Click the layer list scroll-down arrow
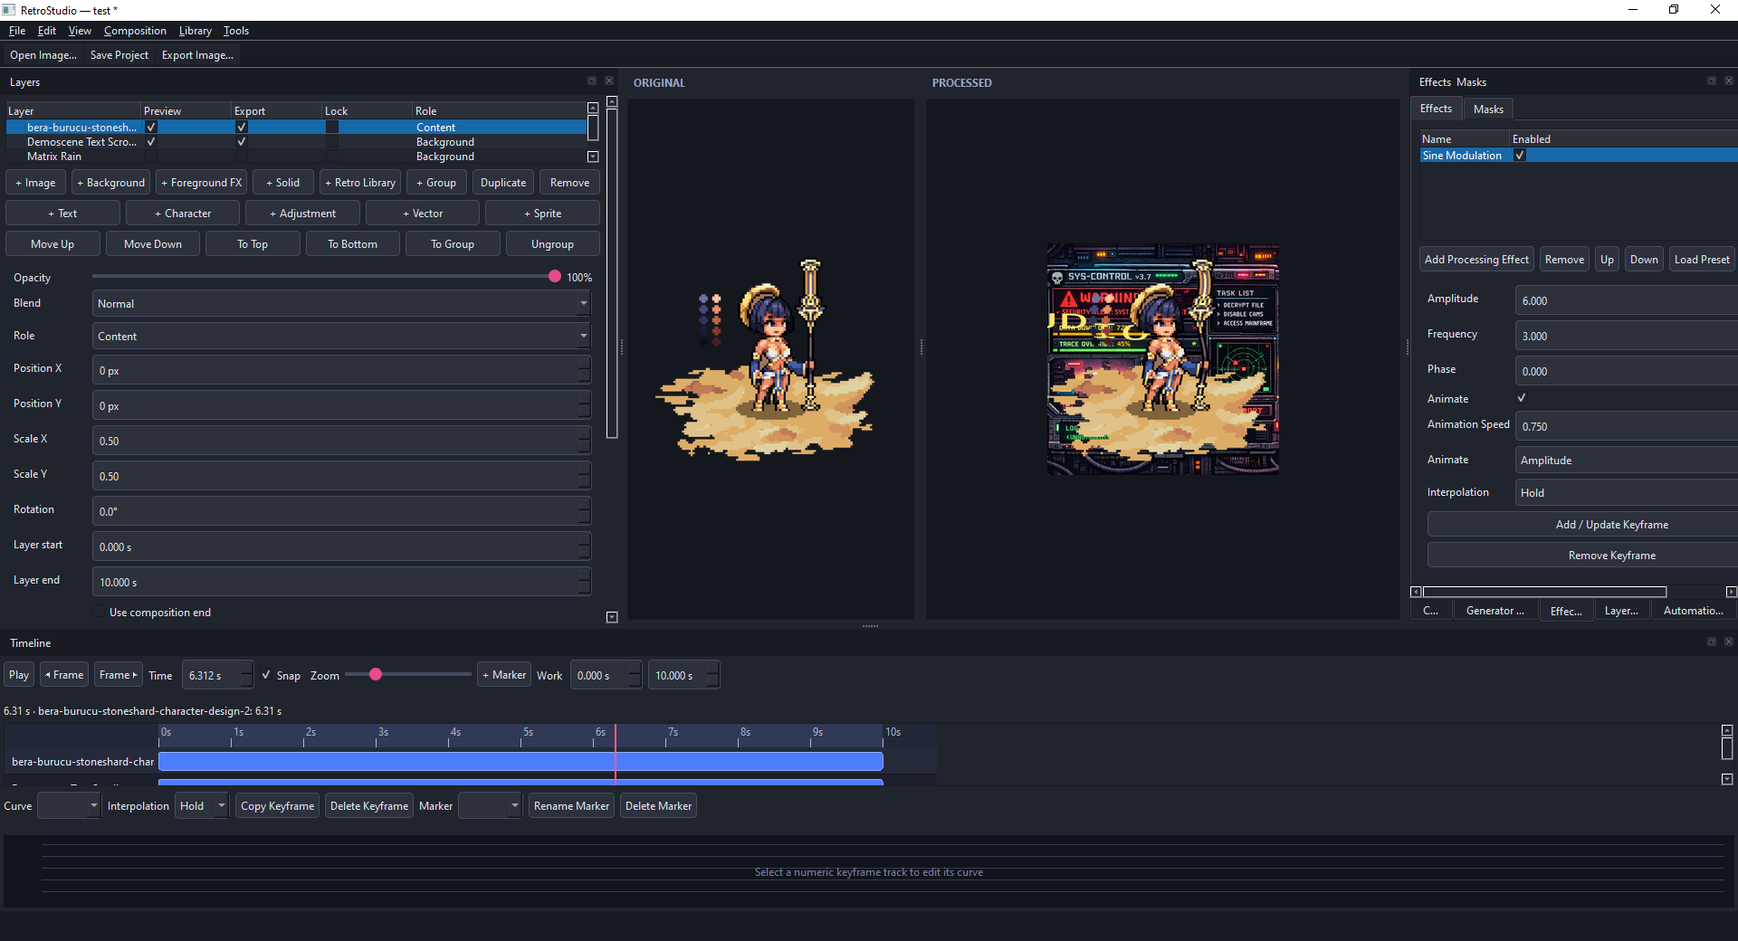1738x941 pixels. click(x=593, y=157)
